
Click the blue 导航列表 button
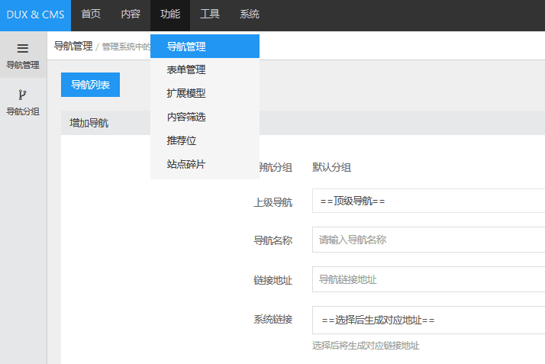point(90,85)
